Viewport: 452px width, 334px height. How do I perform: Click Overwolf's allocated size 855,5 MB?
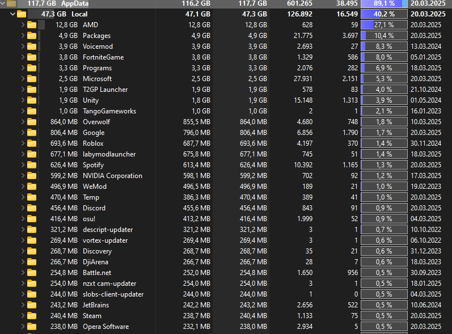197,122
